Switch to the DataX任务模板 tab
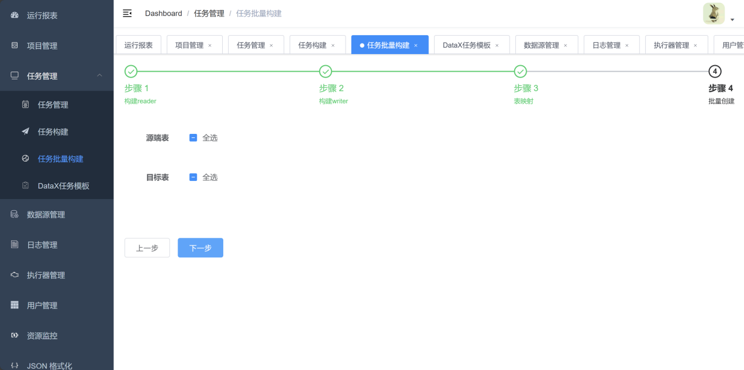The height and width of the screenshot is (370, 744). tap(466, 45)
